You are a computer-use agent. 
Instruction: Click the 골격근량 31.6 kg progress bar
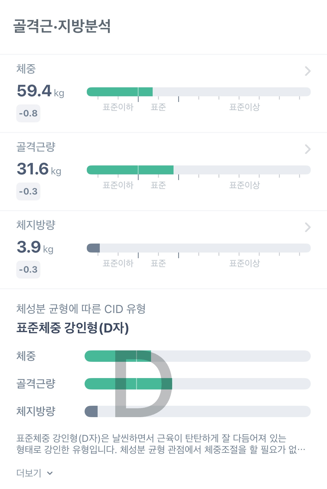point(198,170)
